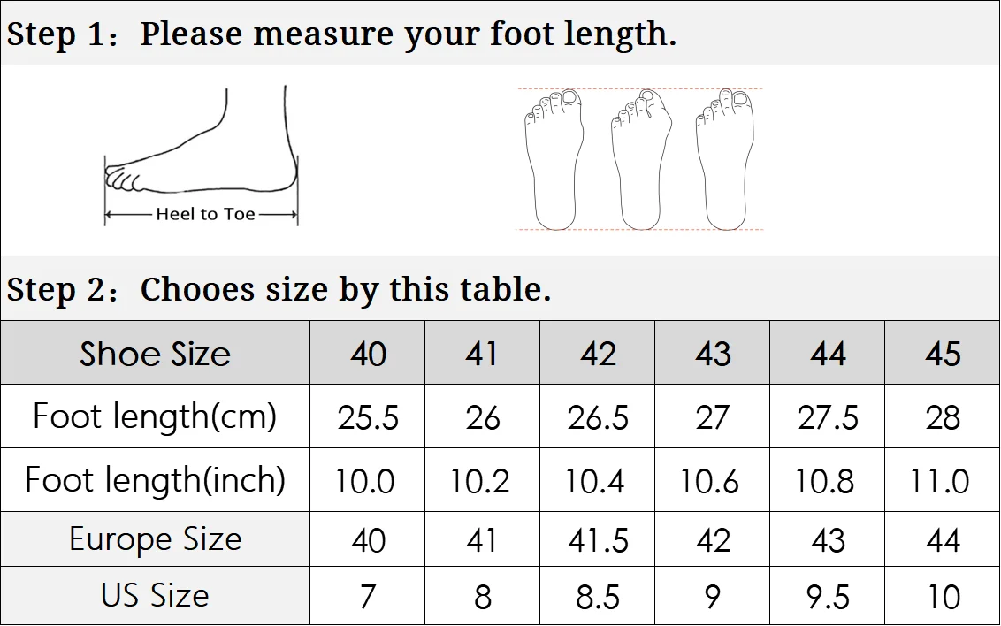Select the Shoe Size header cell

155,353
